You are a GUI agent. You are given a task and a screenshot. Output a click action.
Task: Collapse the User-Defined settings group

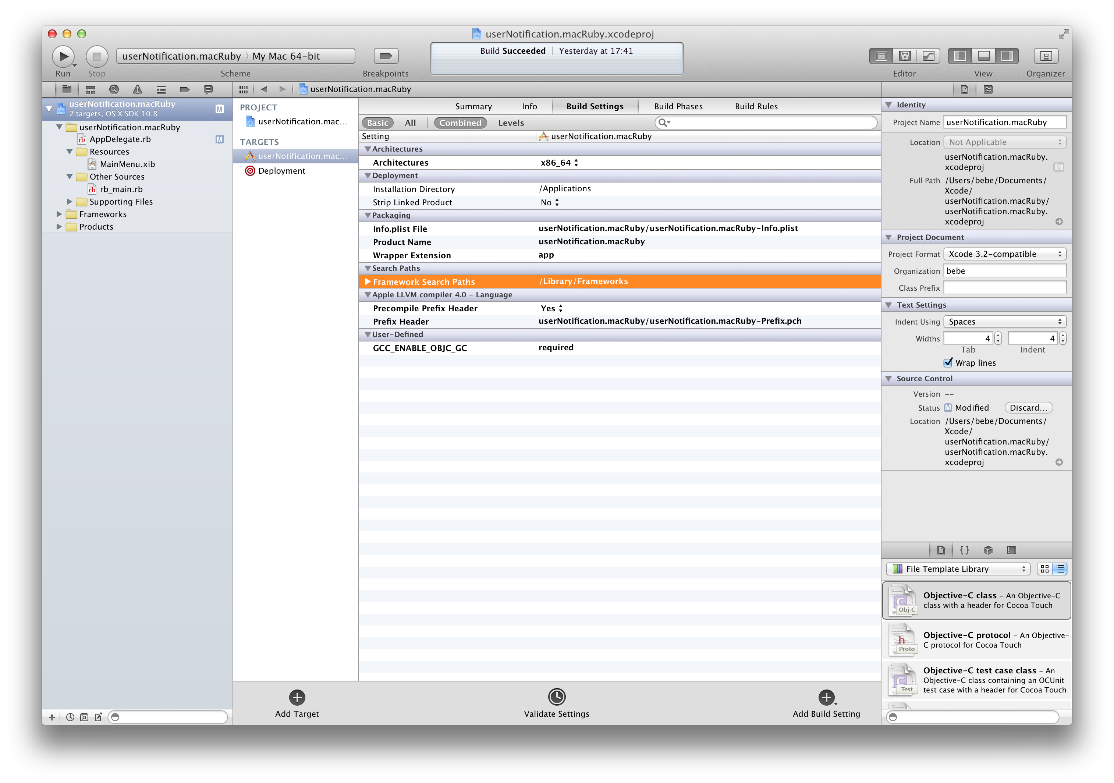(x=368, y=334)
